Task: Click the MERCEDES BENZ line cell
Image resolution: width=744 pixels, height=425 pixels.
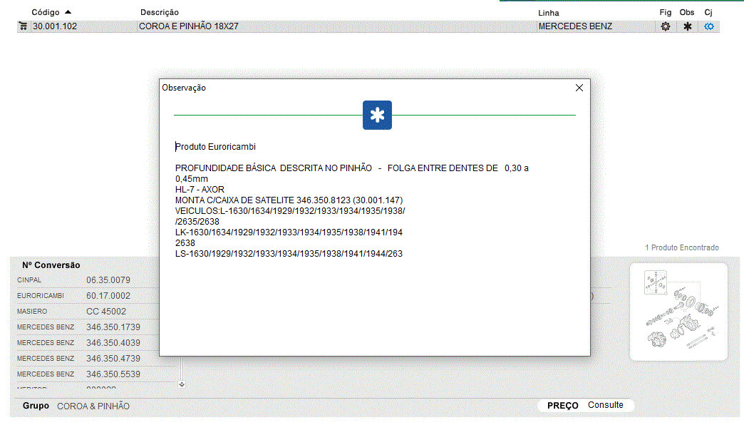Action: point(575,26)
